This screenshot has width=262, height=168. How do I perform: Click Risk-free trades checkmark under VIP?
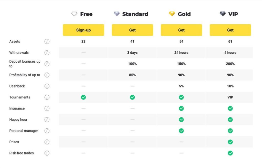tap(230, 153)
